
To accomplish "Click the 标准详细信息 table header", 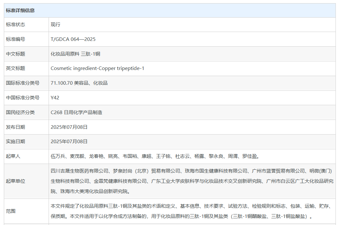I will pyautogui.click(x=20, y=11).
